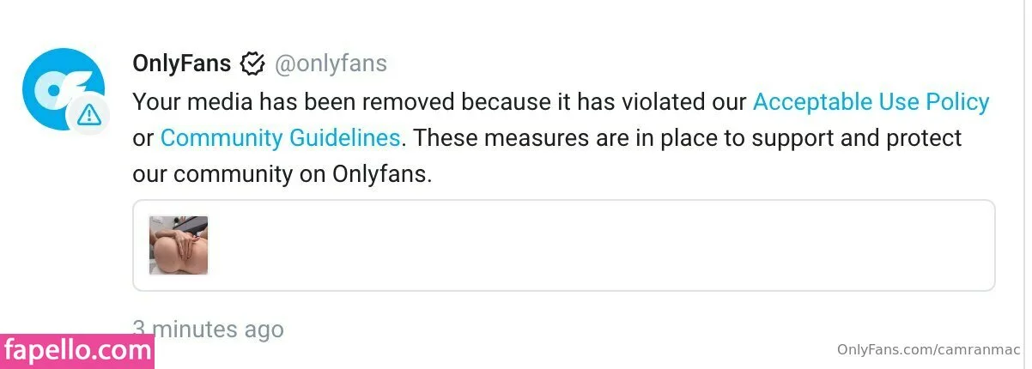Click the warning triangle badge on avatar
Viewport: 1032px width, 369px height.
(x=89, y=114)
